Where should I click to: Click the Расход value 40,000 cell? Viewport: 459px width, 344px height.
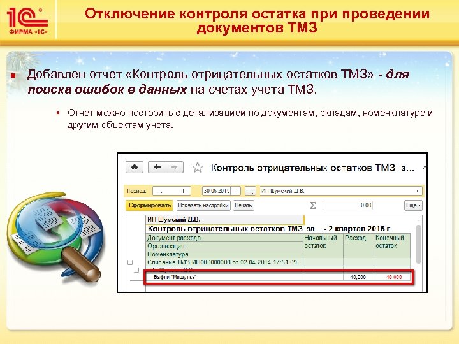[358, 277]
